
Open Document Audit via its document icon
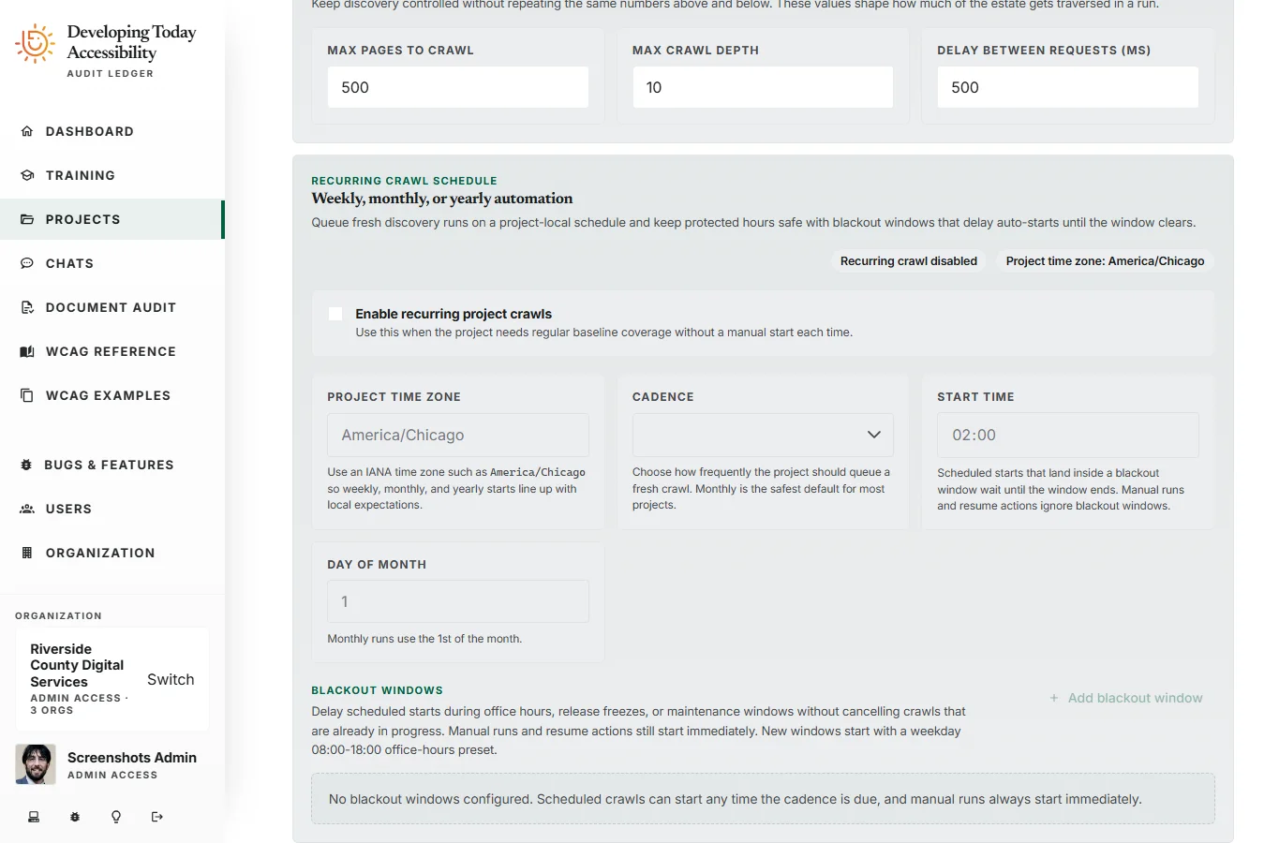[27, 307]
